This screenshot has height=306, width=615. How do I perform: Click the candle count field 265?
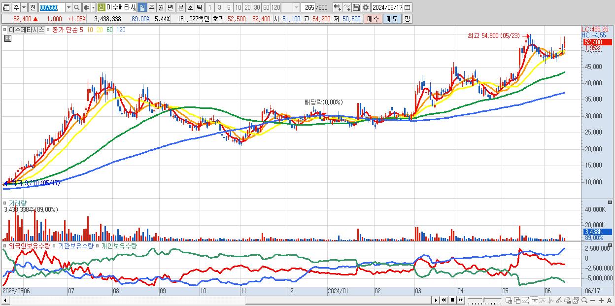click(x=308, y=7)
